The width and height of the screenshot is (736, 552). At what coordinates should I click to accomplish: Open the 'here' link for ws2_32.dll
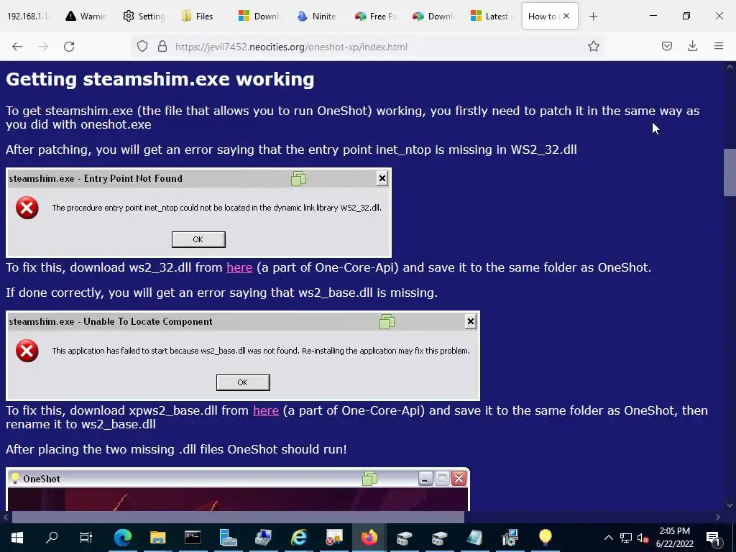(x=239, y=267)
